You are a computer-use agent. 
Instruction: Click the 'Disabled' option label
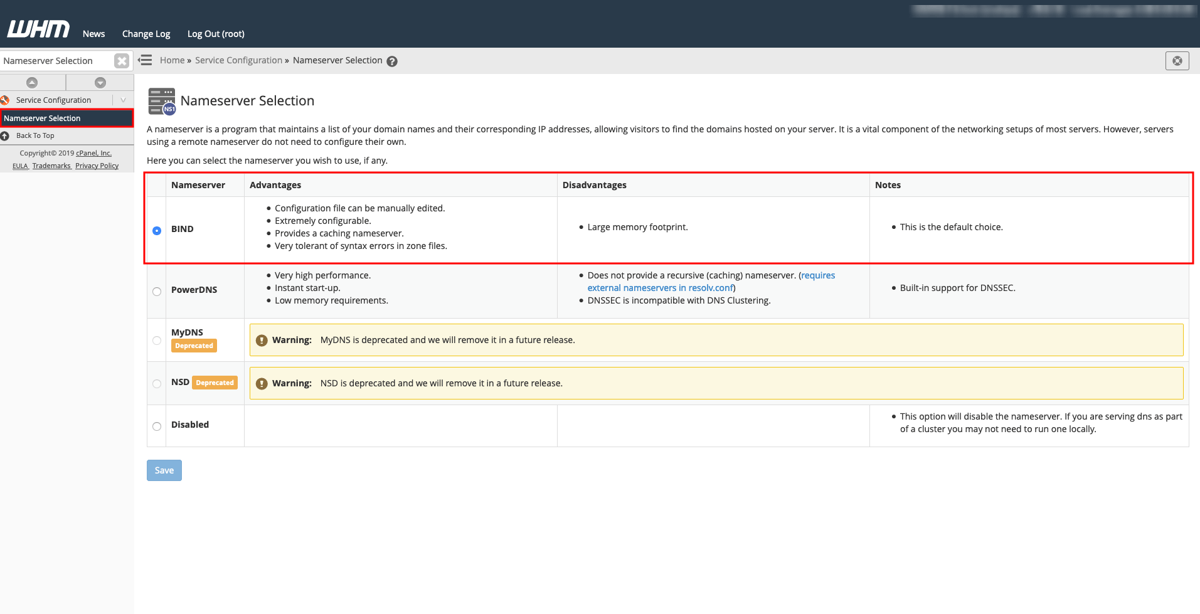point(190,425)
